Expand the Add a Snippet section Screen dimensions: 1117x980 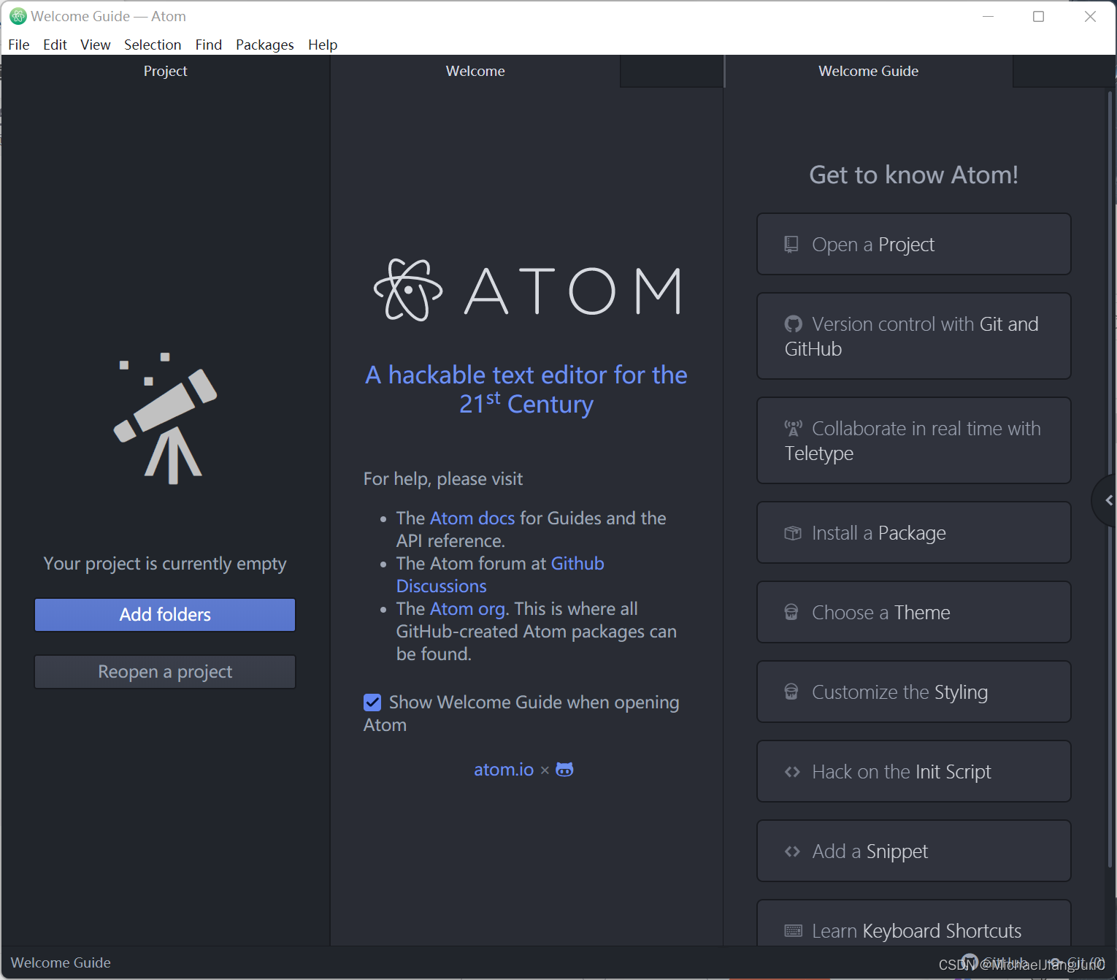(x=914, y=851)
